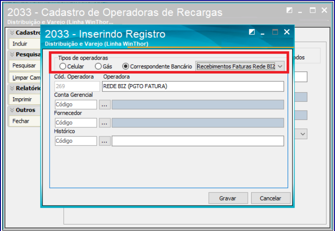335x231 pixels.
Task: Close the Cadastro de Operadoras main window
Action: tap(325, 10)
